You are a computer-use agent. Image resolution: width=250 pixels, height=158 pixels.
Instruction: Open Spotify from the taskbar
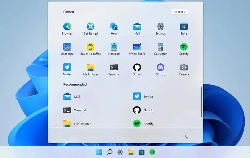pos(152,152)
